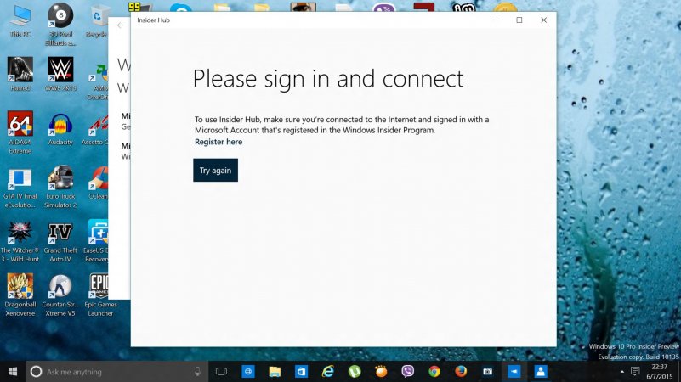Maximize the Insider Hub window
Image resolution: width=681 pixels, height=382 pixels.
tap(519, 20)
